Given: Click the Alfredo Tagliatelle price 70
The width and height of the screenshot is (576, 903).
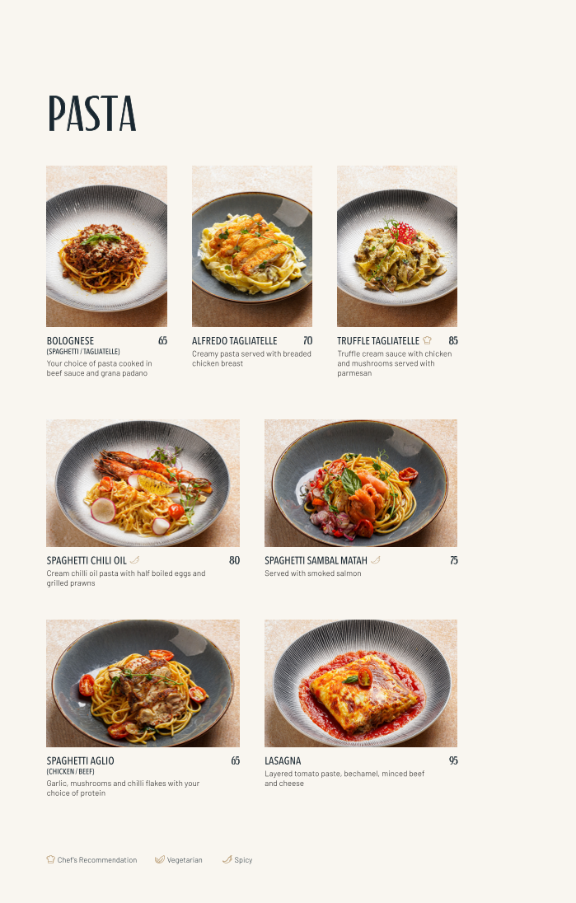Looking at the screenshot, I should pos(307,341).
